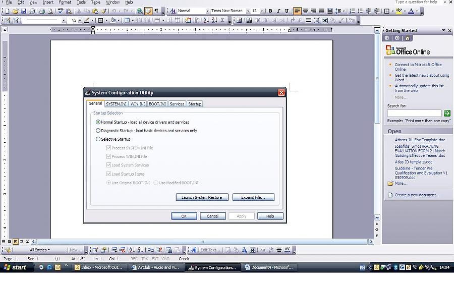Open the font size dropdown showing 12
Viewport: 454px width, 284px height.
(x=262, y=11)
